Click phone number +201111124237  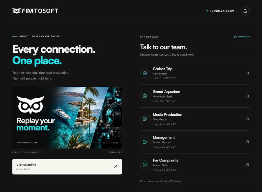pyautogui.click(x=164, y=147)
